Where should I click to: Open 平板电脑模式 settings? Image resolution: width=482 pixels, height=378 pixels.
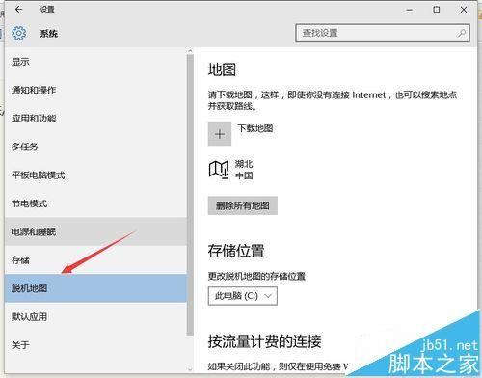95,175
